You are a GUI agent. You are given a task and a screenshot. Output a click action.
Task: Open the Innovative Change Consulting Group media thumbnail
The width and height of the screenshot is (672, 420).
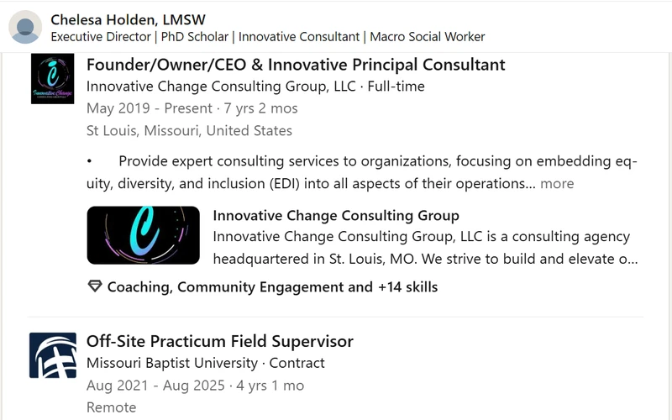coord(143,235)
